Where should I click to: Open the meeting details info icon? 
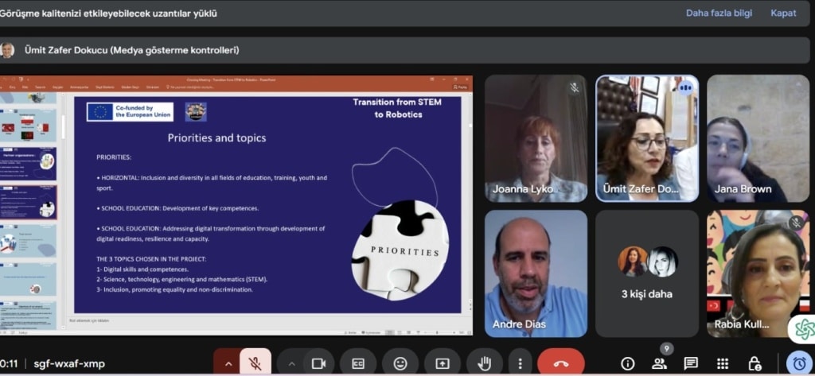point(628,363)
